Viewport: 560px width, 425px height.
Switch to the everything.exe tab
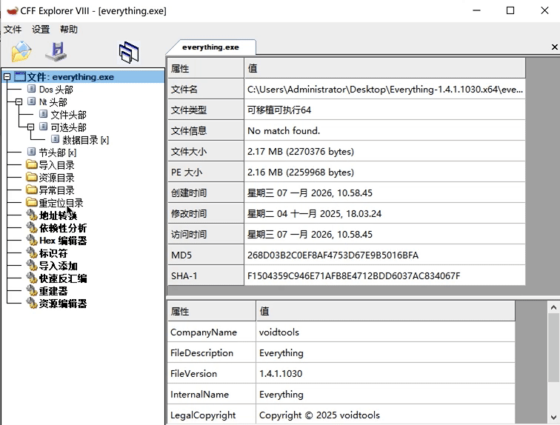210,47
